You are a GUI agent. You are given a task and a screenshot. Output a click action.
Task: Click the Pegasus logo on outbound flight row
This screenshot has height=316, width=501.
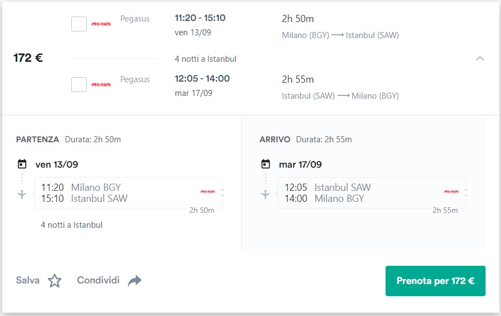pyautogui.click(x=101, y=24)
